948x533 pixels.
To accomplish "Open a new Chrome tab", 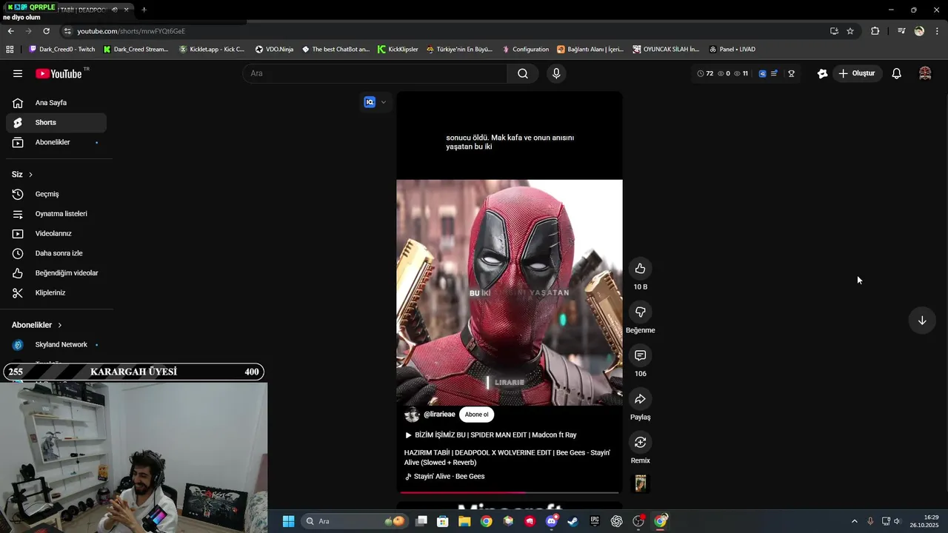I will pos(144,10).
